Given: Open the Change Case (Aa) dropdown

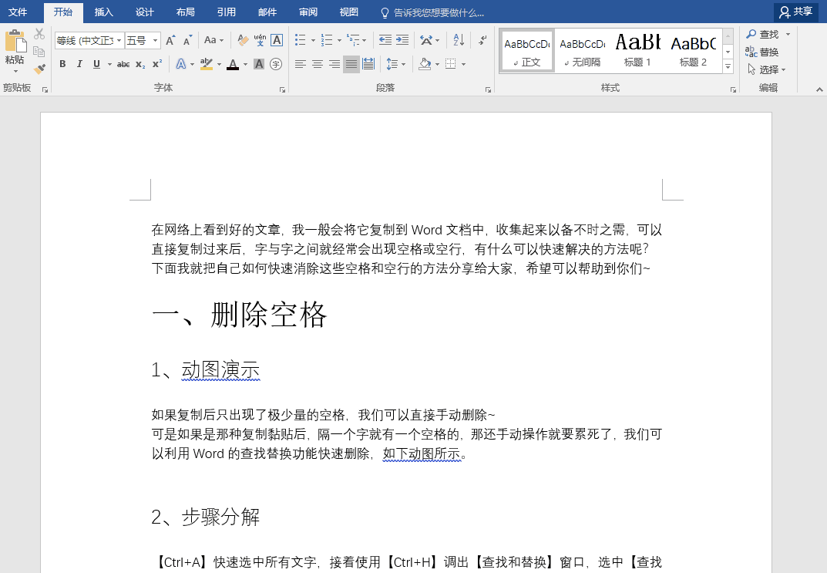Looking at the screenshot, I should [214, 40].
